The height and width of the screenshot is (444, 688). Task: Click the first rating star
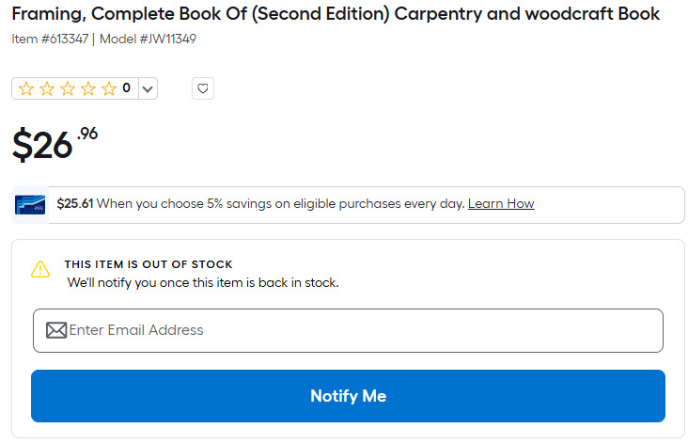pyautogui.click(x=26, y=88)
